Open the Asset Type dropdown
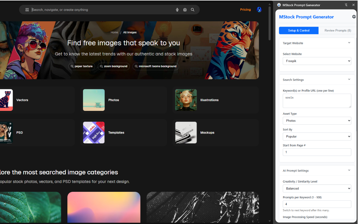This screenshot has height=224, width=358. [317, 121]
